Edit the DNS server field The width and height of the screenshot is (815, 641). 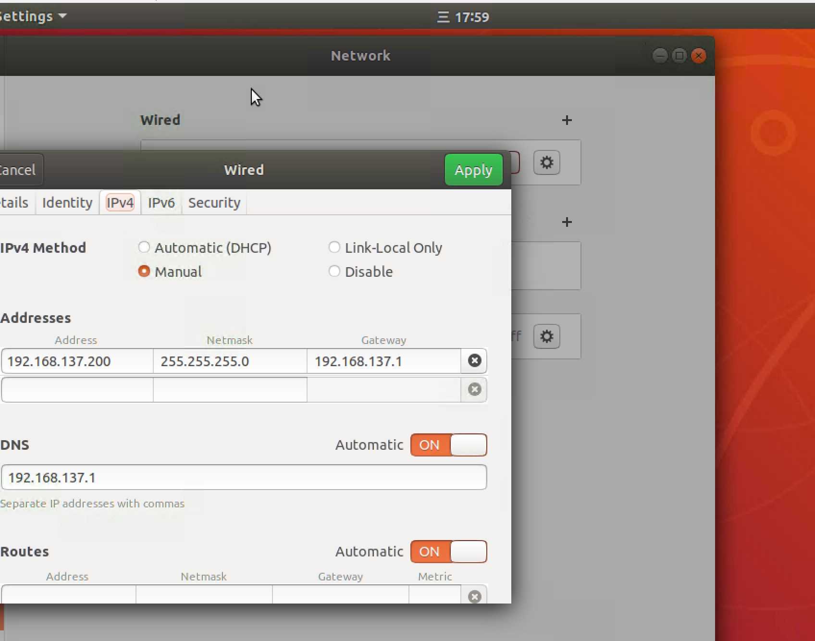244,477
